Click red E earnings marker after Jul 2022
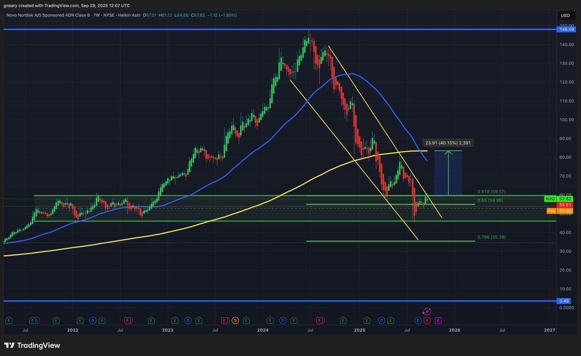 (x=127, y=321)
